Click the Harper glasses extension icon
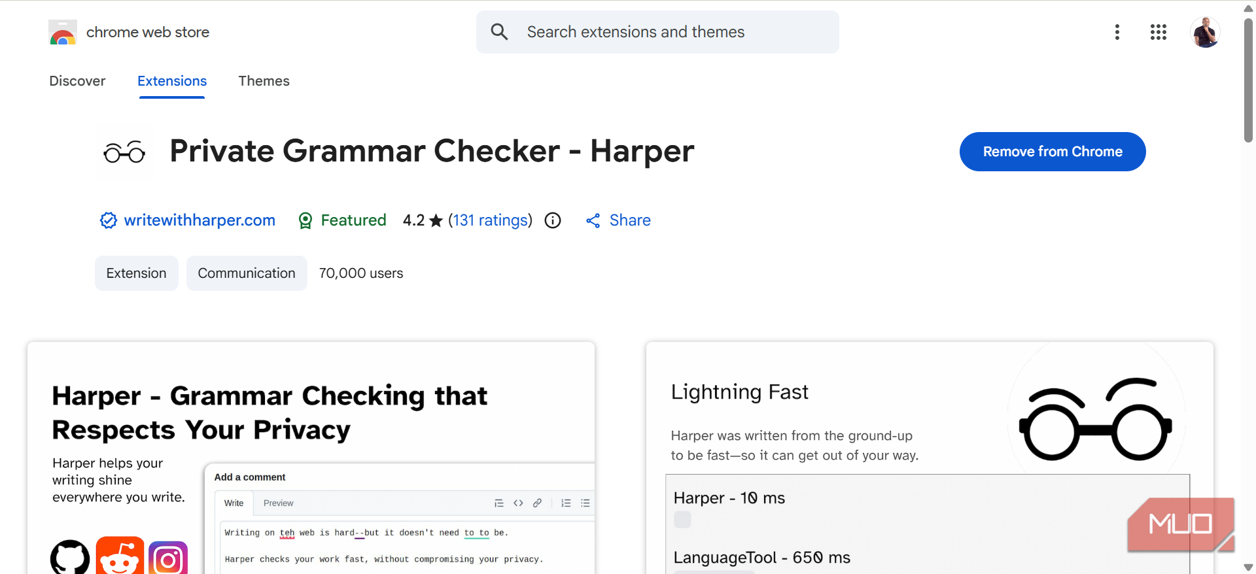The image size is (1256, 574). pyautogui.click(x=124, y=152)
